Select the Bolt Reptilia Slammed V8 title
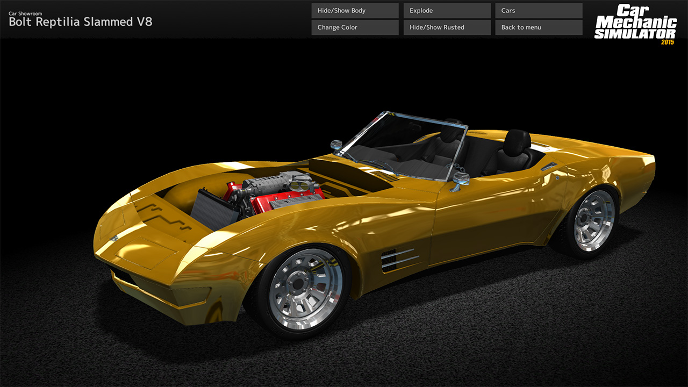 click(x=80, y=22)
